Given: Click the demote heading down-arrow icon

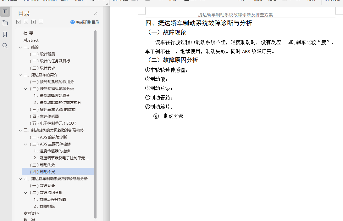Looking at the screenshot, I should click(x=18, y=22).
